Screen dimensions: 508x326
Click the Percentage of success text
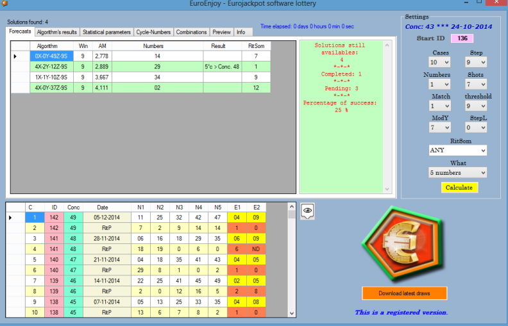point(340,103)
